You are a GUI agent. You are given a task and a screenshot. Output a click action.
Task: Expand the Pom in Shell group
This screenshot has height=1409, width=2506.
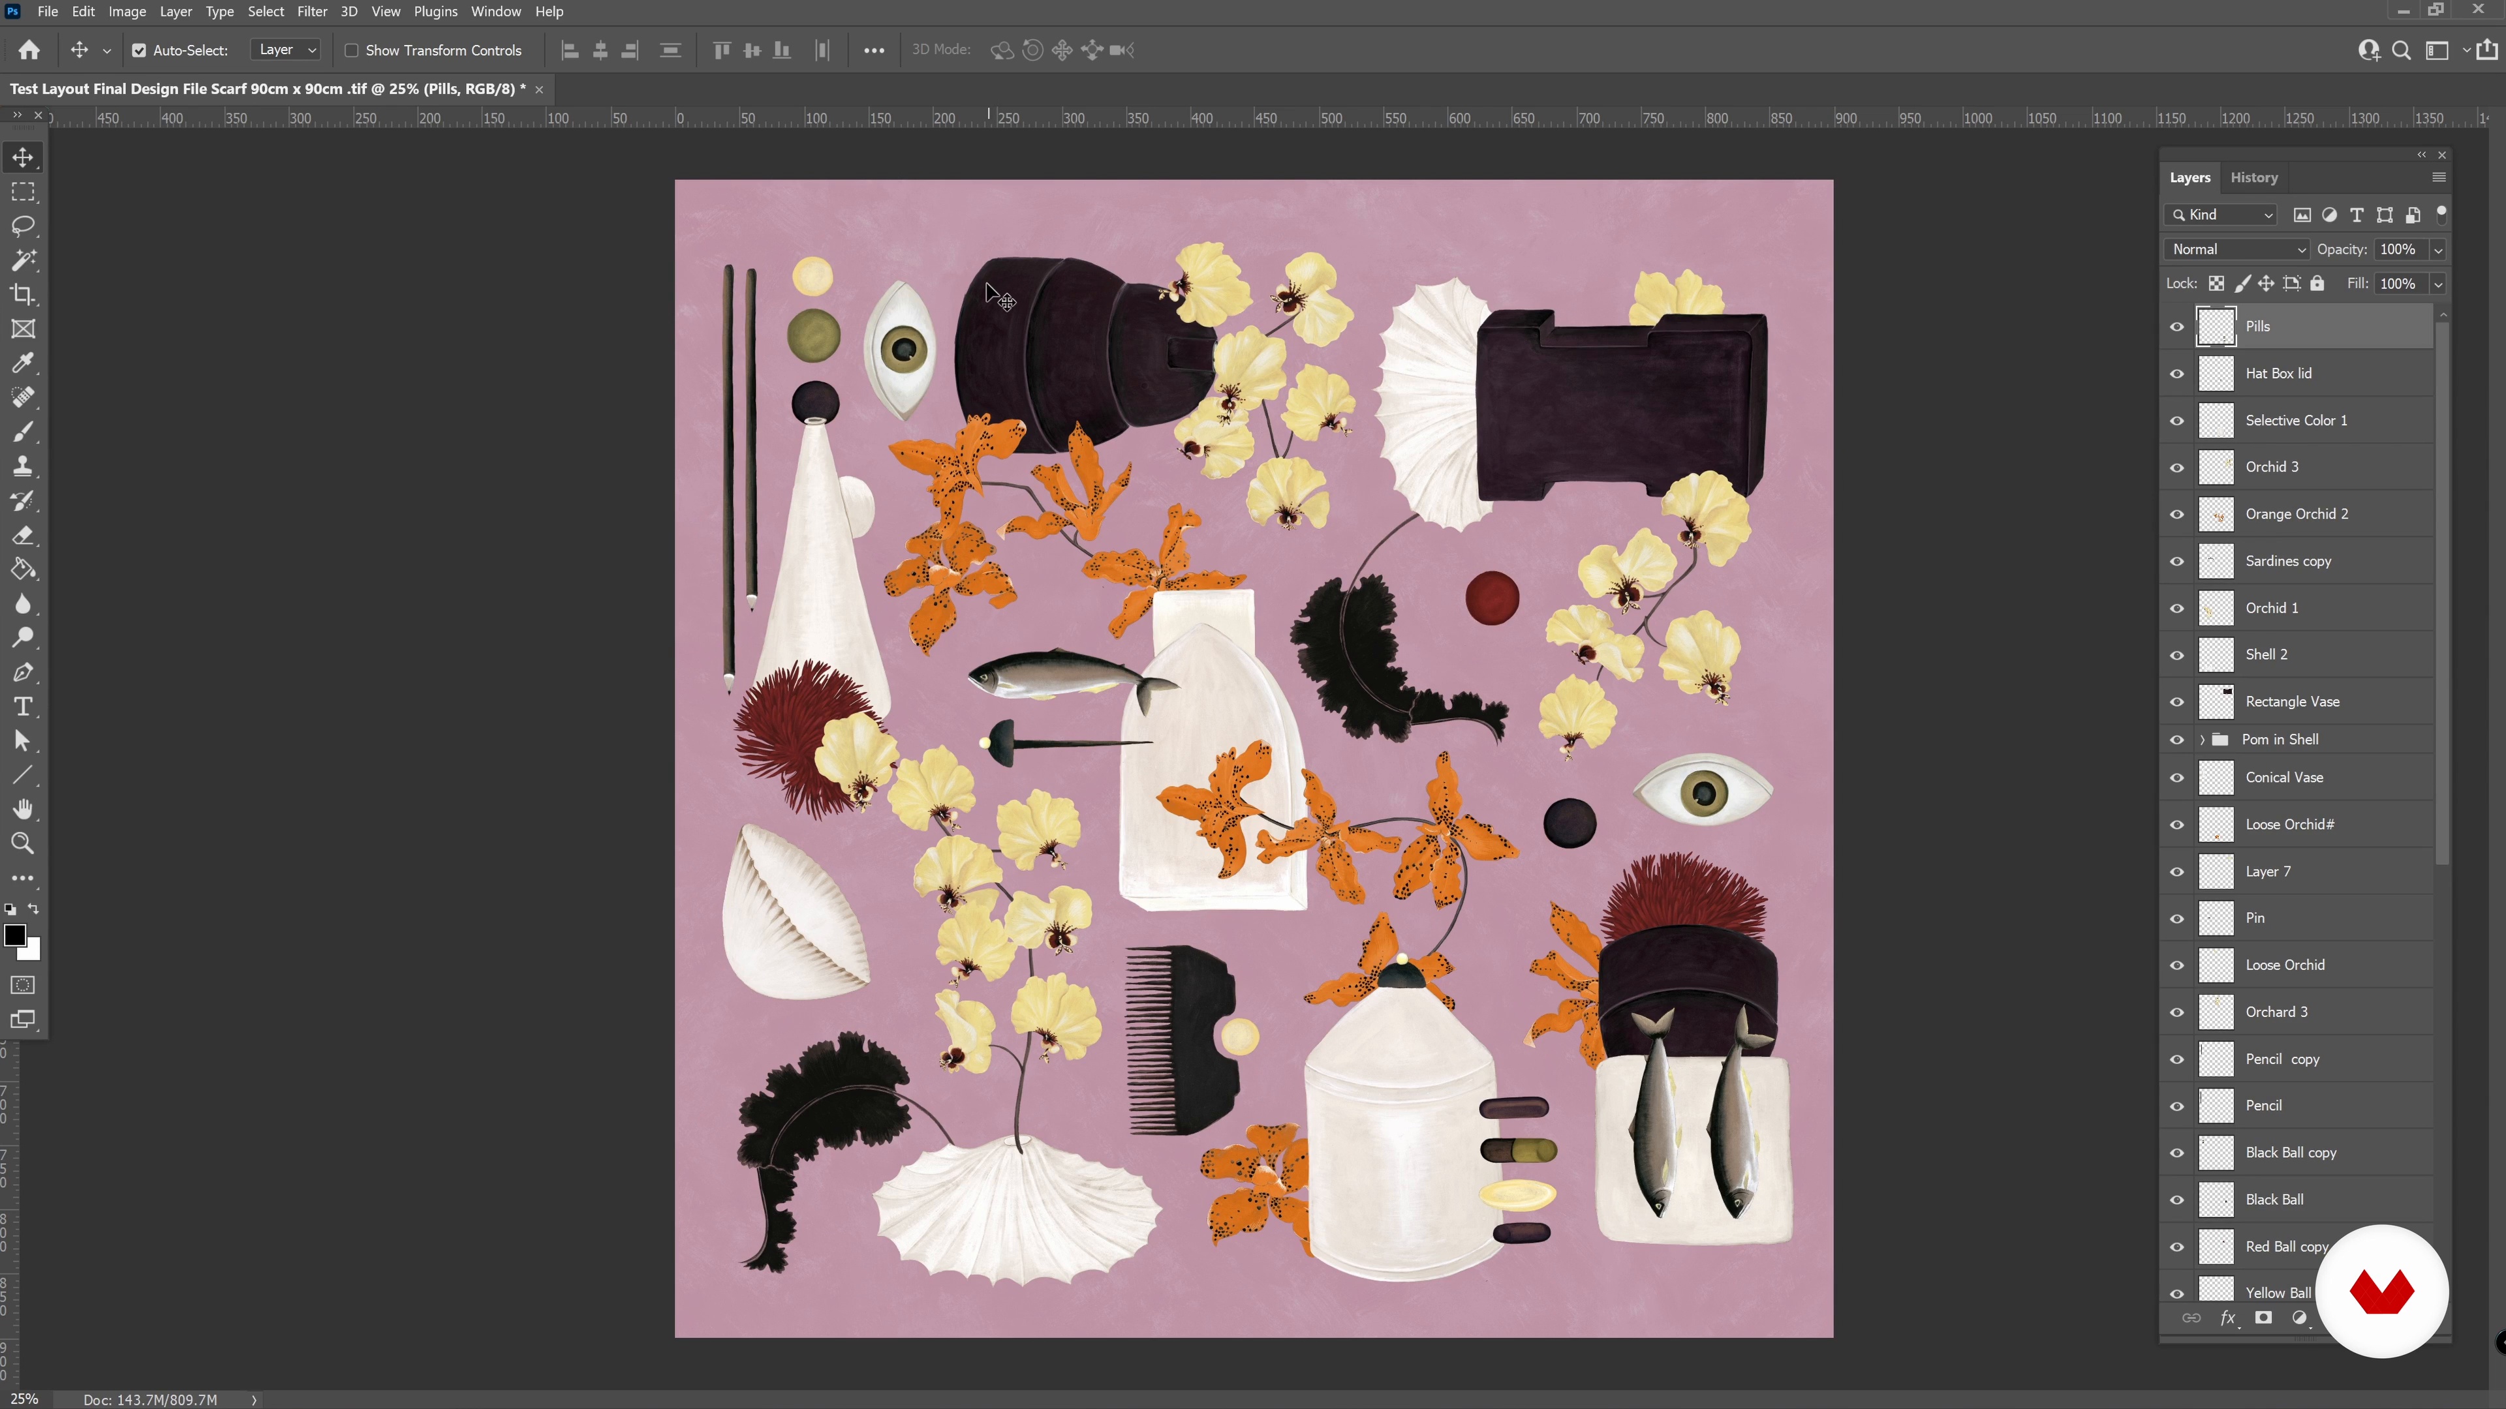click(x=2203, y=740)
